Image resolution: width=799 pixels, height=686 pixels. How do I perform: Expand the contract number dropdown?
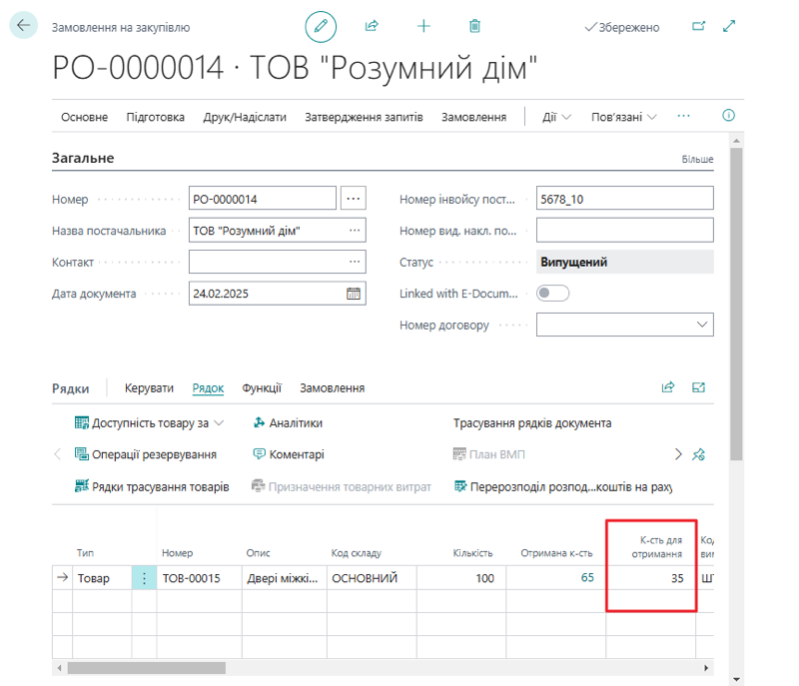701,325
